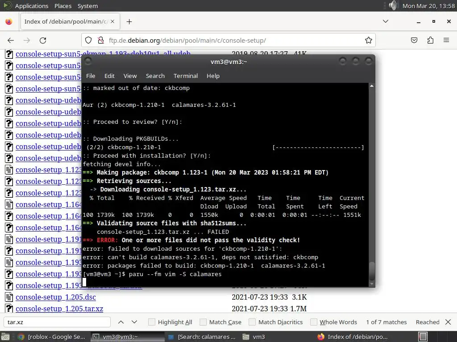The width and height of the screenshot is (457, 342).
Task: Close the find bar
Action: pos(448,322)
